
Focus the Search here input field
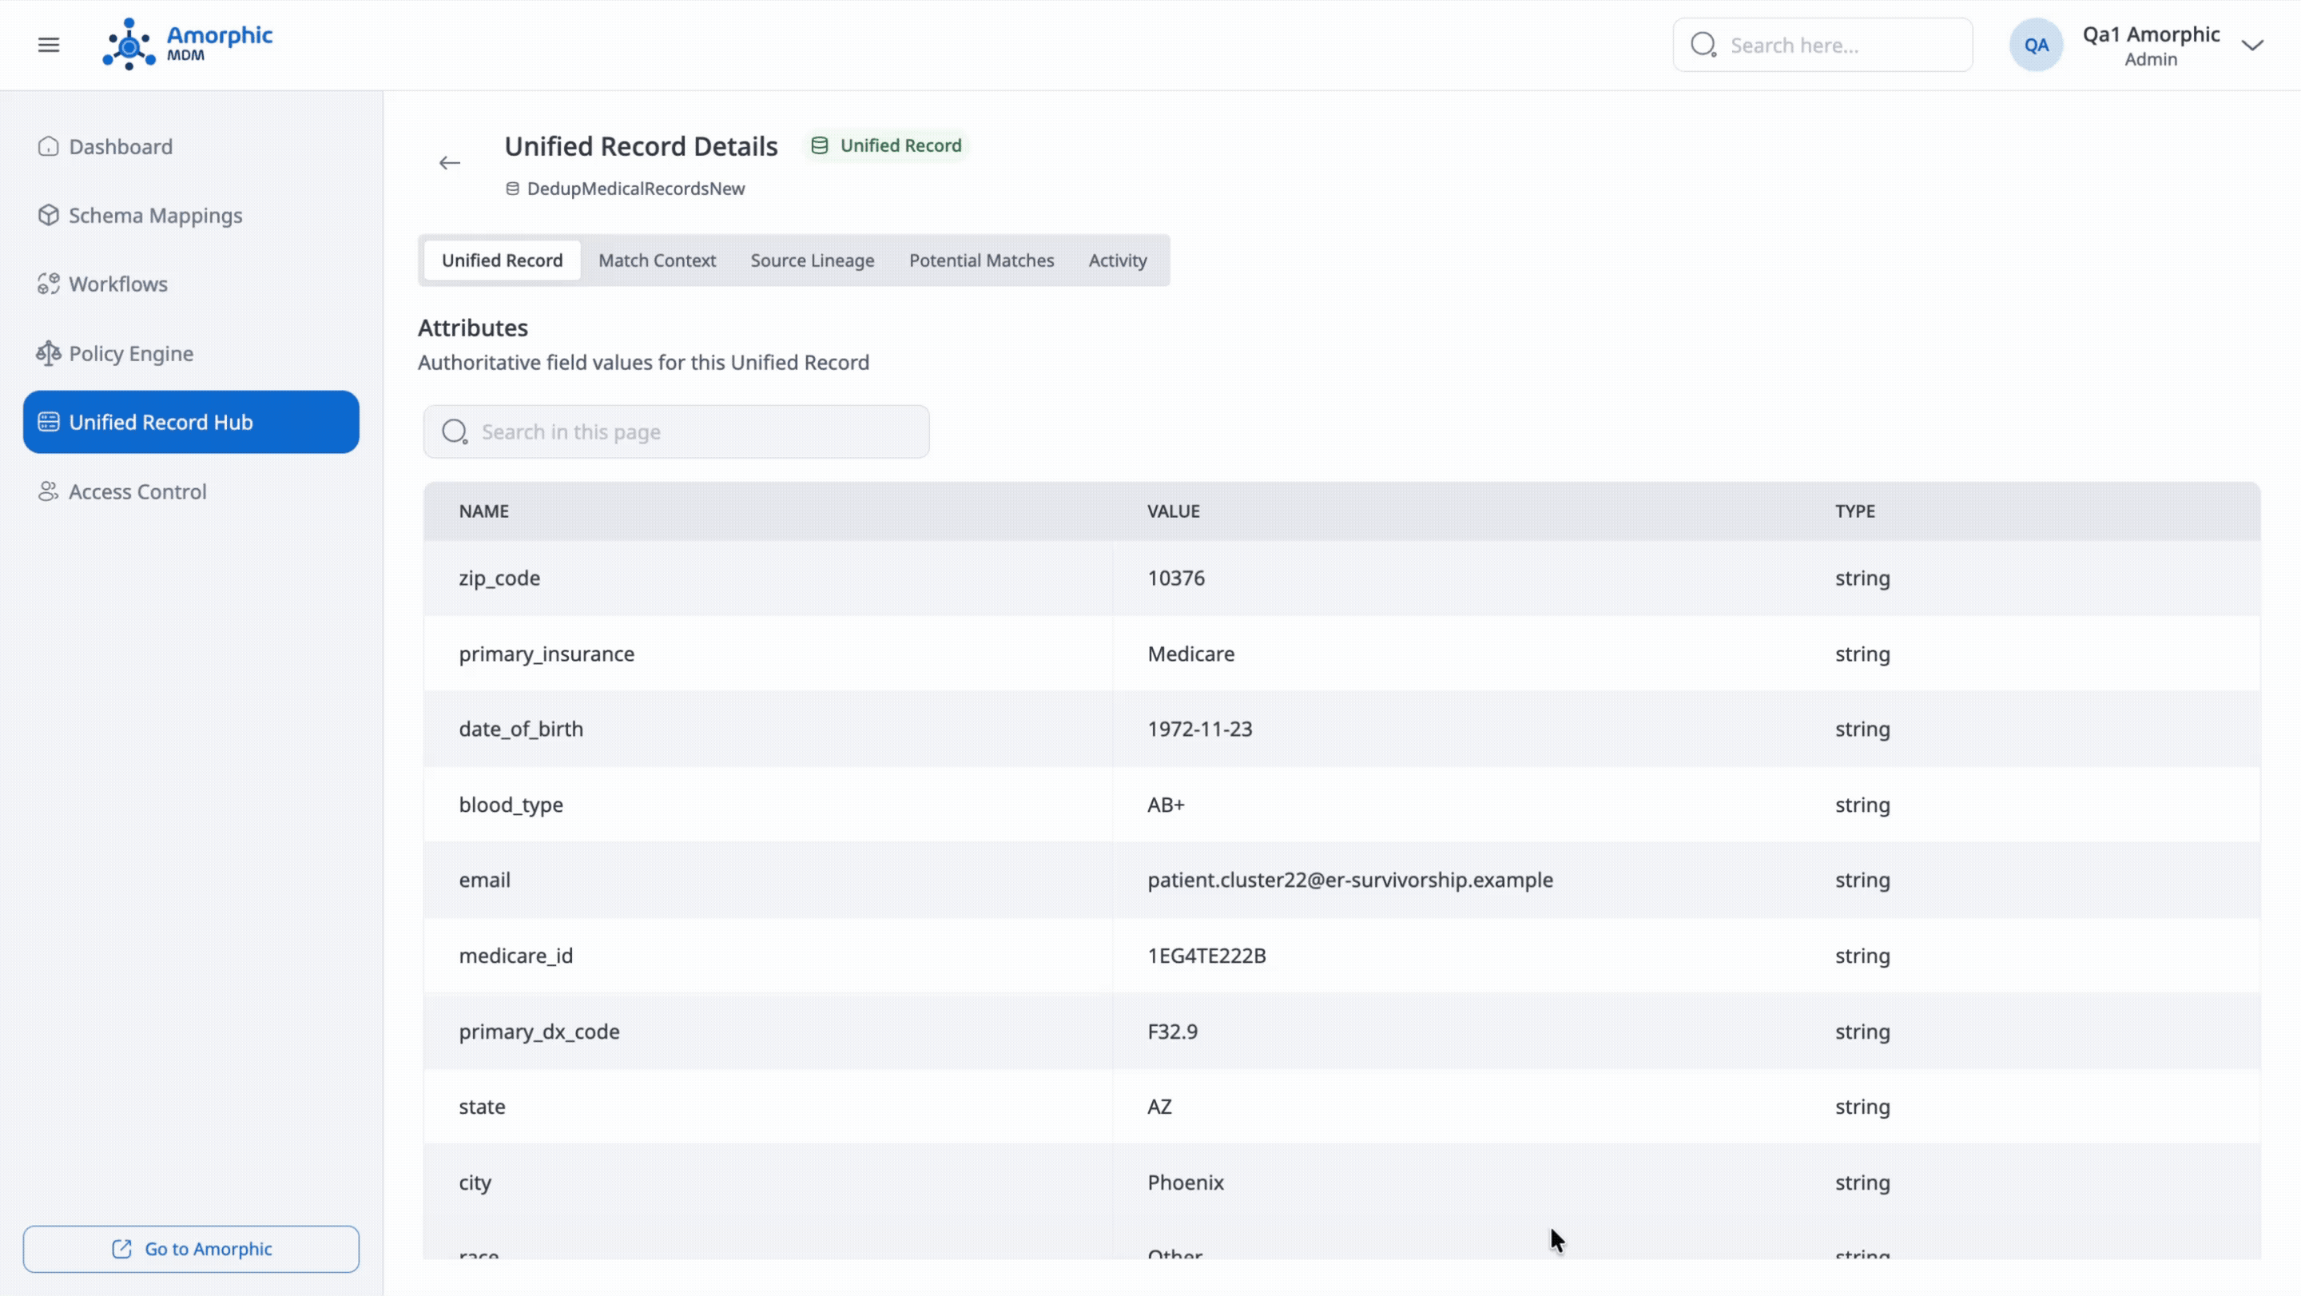1822,45
